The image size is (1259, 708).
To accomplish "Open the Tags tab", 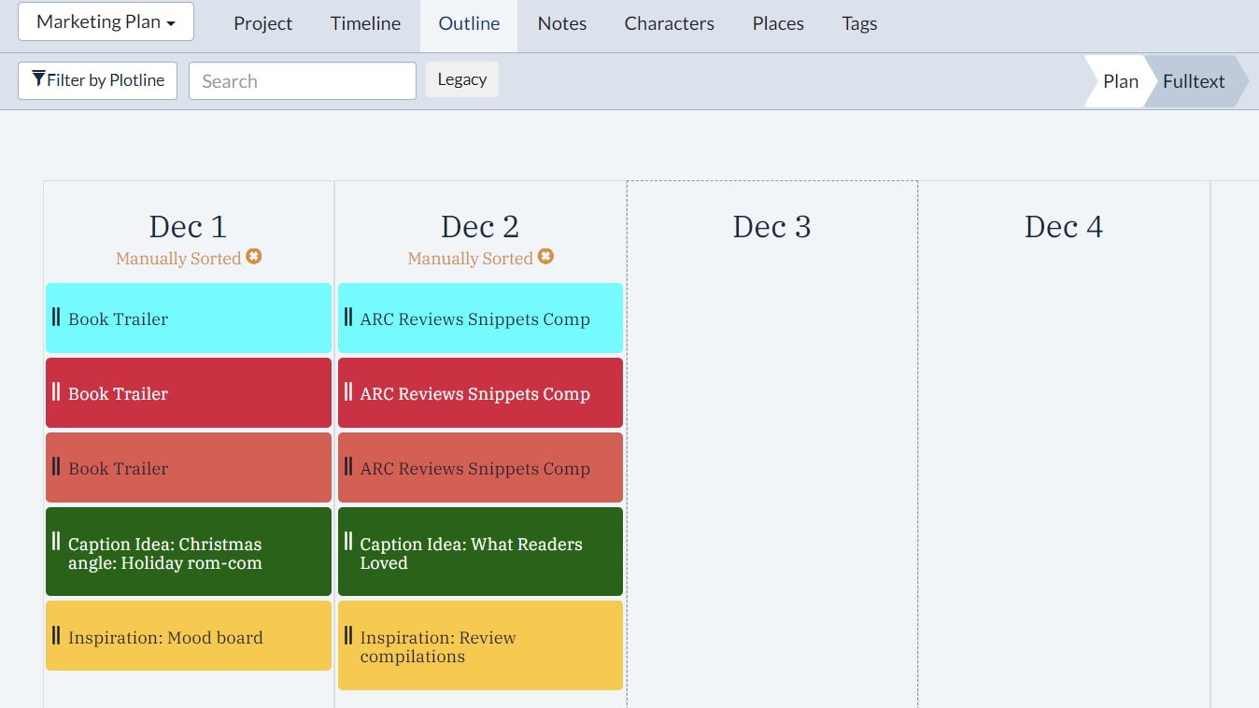I will click(858, 23).
